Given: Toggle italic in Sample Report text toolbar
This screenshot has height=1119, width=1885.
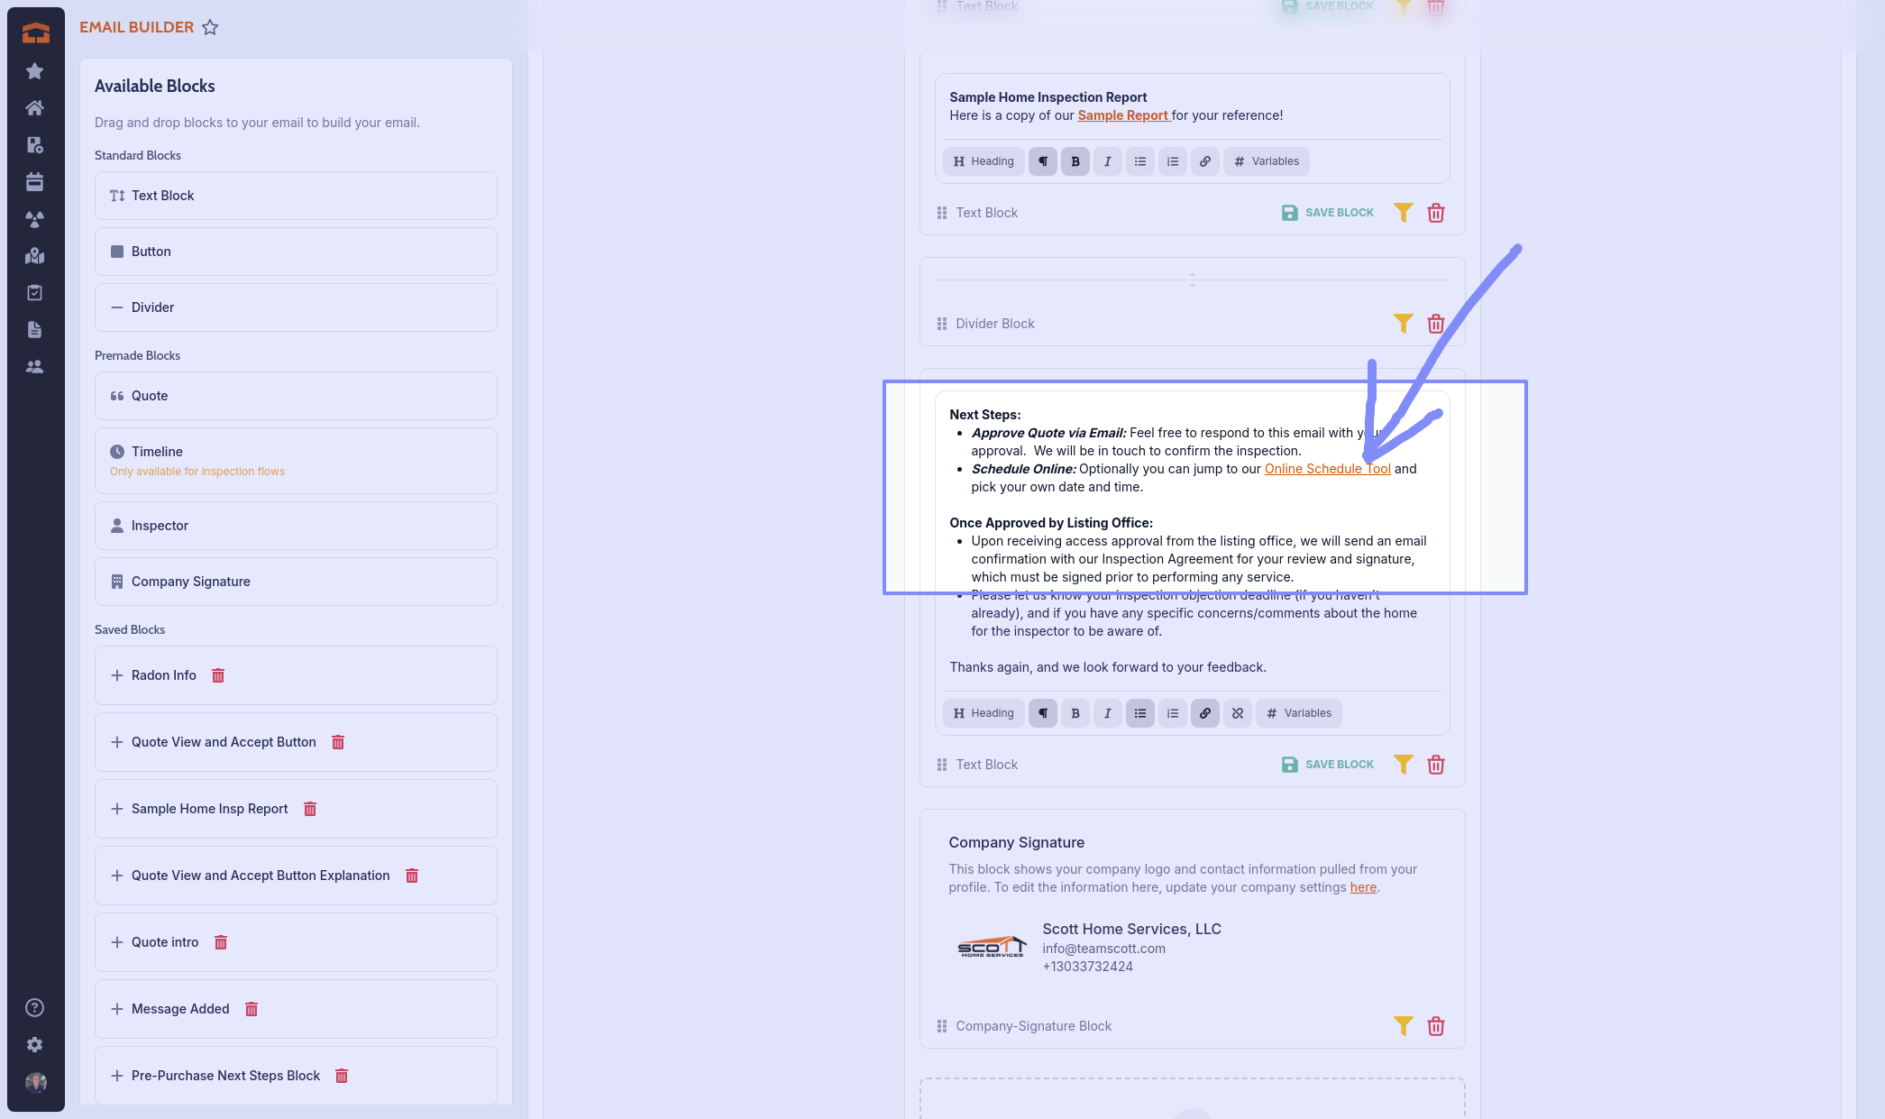Looking at the screenshot, I should tap(1107, 161).
